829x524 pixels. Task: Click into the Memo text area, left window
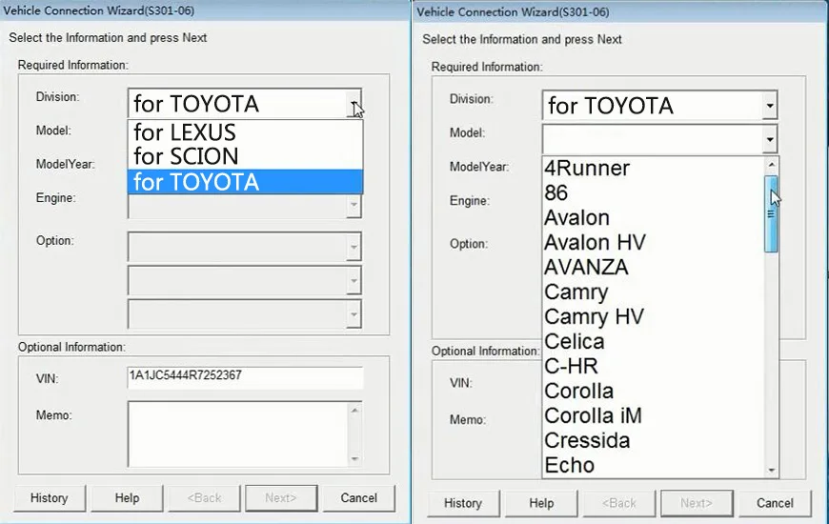pyautogui.click(x=237, y=433)
